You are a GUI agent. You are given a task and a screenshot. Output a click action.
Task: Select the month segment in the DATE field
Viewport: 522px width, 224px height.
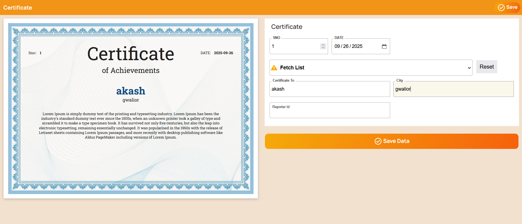click(x=337, y=47)
